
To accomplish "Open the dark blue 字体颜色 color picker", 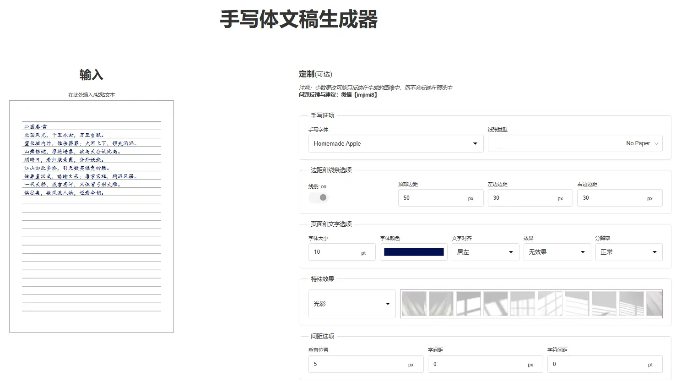I will tap(413, 252).
